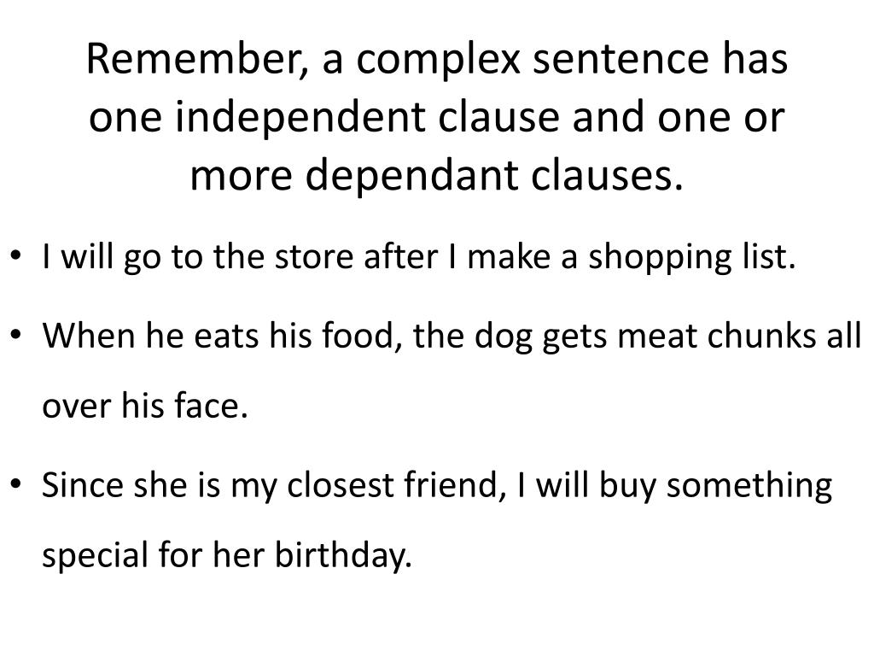This screenshot has height=656, width=874.
Task: Click the word "something" in third bullet
Action: [749, 485]
